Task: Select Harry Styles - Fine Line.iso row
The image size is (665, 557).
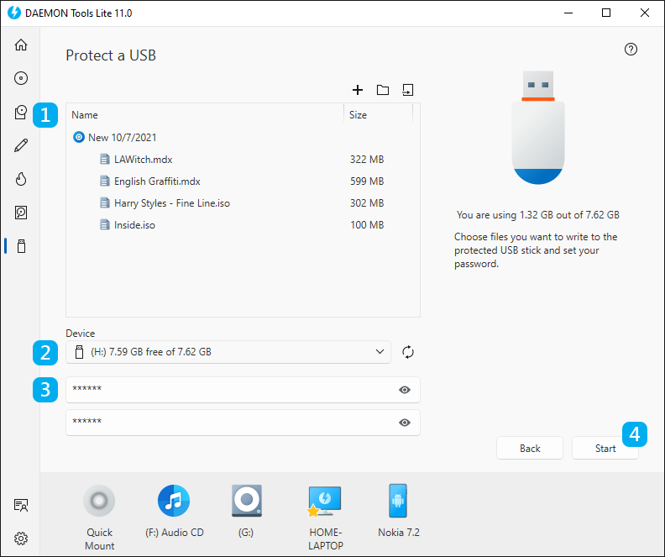Action: [x=243, y=203]
